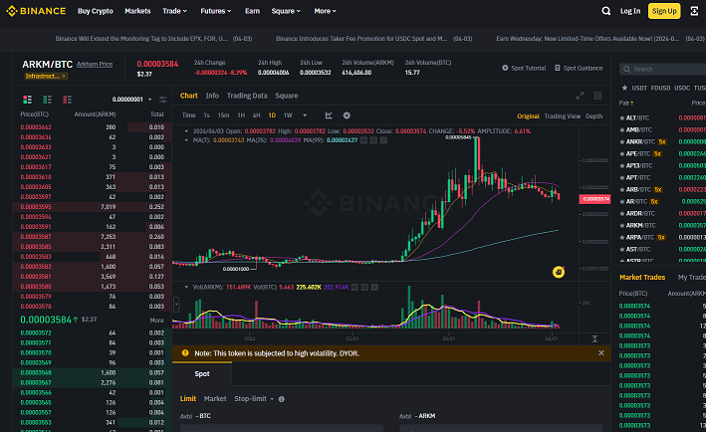Screen dimensions: 706x432
Task: Open the My Trades tab
Action: coord(692,277)
